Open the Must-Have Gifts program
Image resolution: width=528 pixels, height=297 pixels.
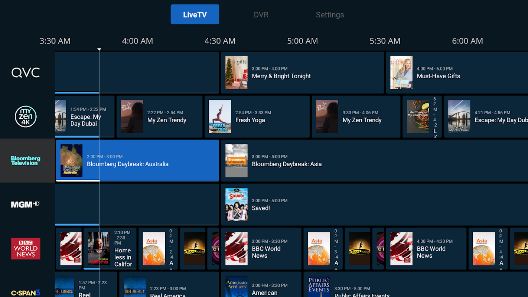pyautogui.click(x=457, y=73)
